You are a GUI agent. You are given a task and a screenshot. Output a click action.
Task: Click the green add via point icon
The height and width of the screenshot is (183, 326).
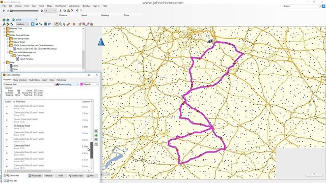[96, 135]
